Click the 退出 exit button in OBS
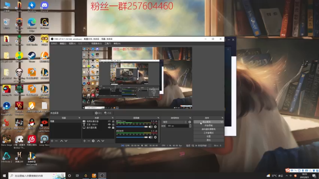Screen dimensions: 319x179 pyautogui.click(x=209, y=140)
